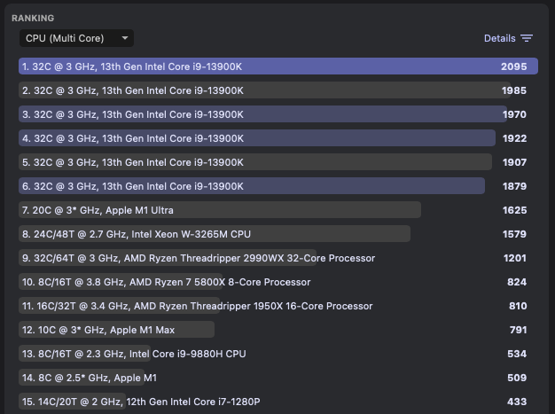The height and width of the screenshot is (414, 555).
Task: Click the score value 1201
Action: coord(515,258)
